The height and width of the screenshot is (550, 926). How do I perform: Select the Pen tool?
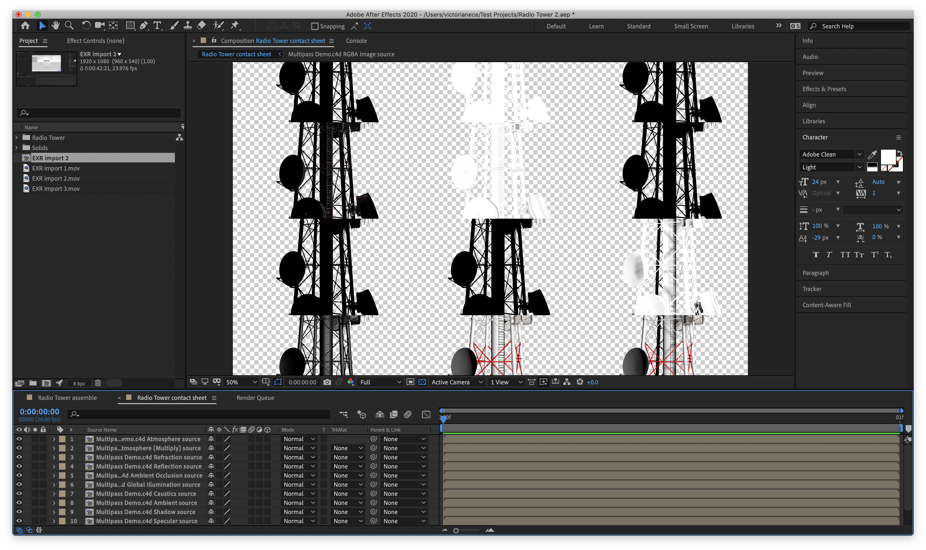pyautogui.click(x=144, y=25)
